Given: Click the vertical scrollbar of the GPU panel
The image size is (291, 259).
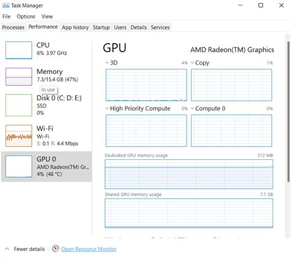Looking at the screenshot, I should [289, 111].
